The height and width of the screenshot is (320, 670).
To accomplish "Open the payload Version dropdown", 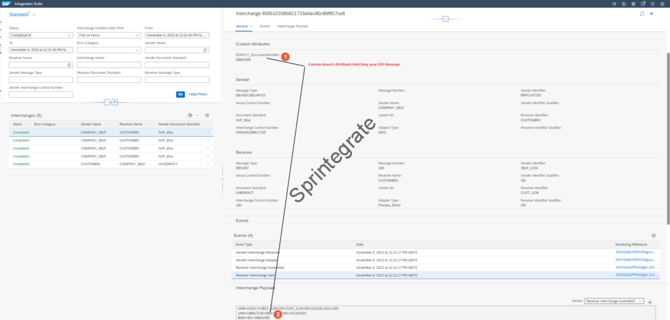I will pyautogui.click(x=640, y=300).
